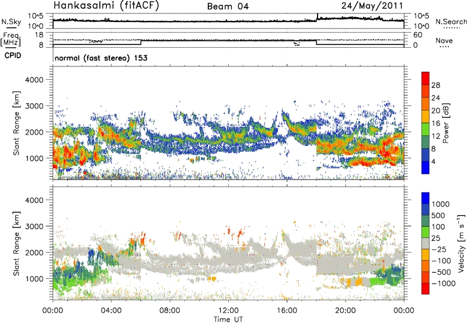Click the "Nave" legend label
467x323 pixels.
point(444,40)
